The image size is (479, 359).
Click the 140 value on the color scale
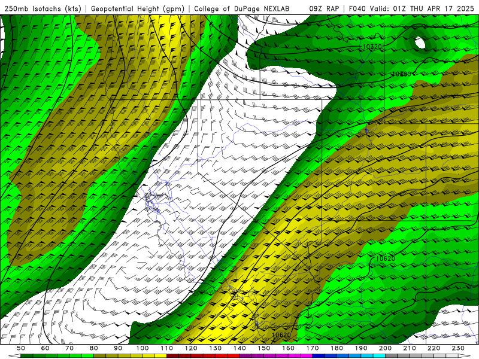click(240, 348)
